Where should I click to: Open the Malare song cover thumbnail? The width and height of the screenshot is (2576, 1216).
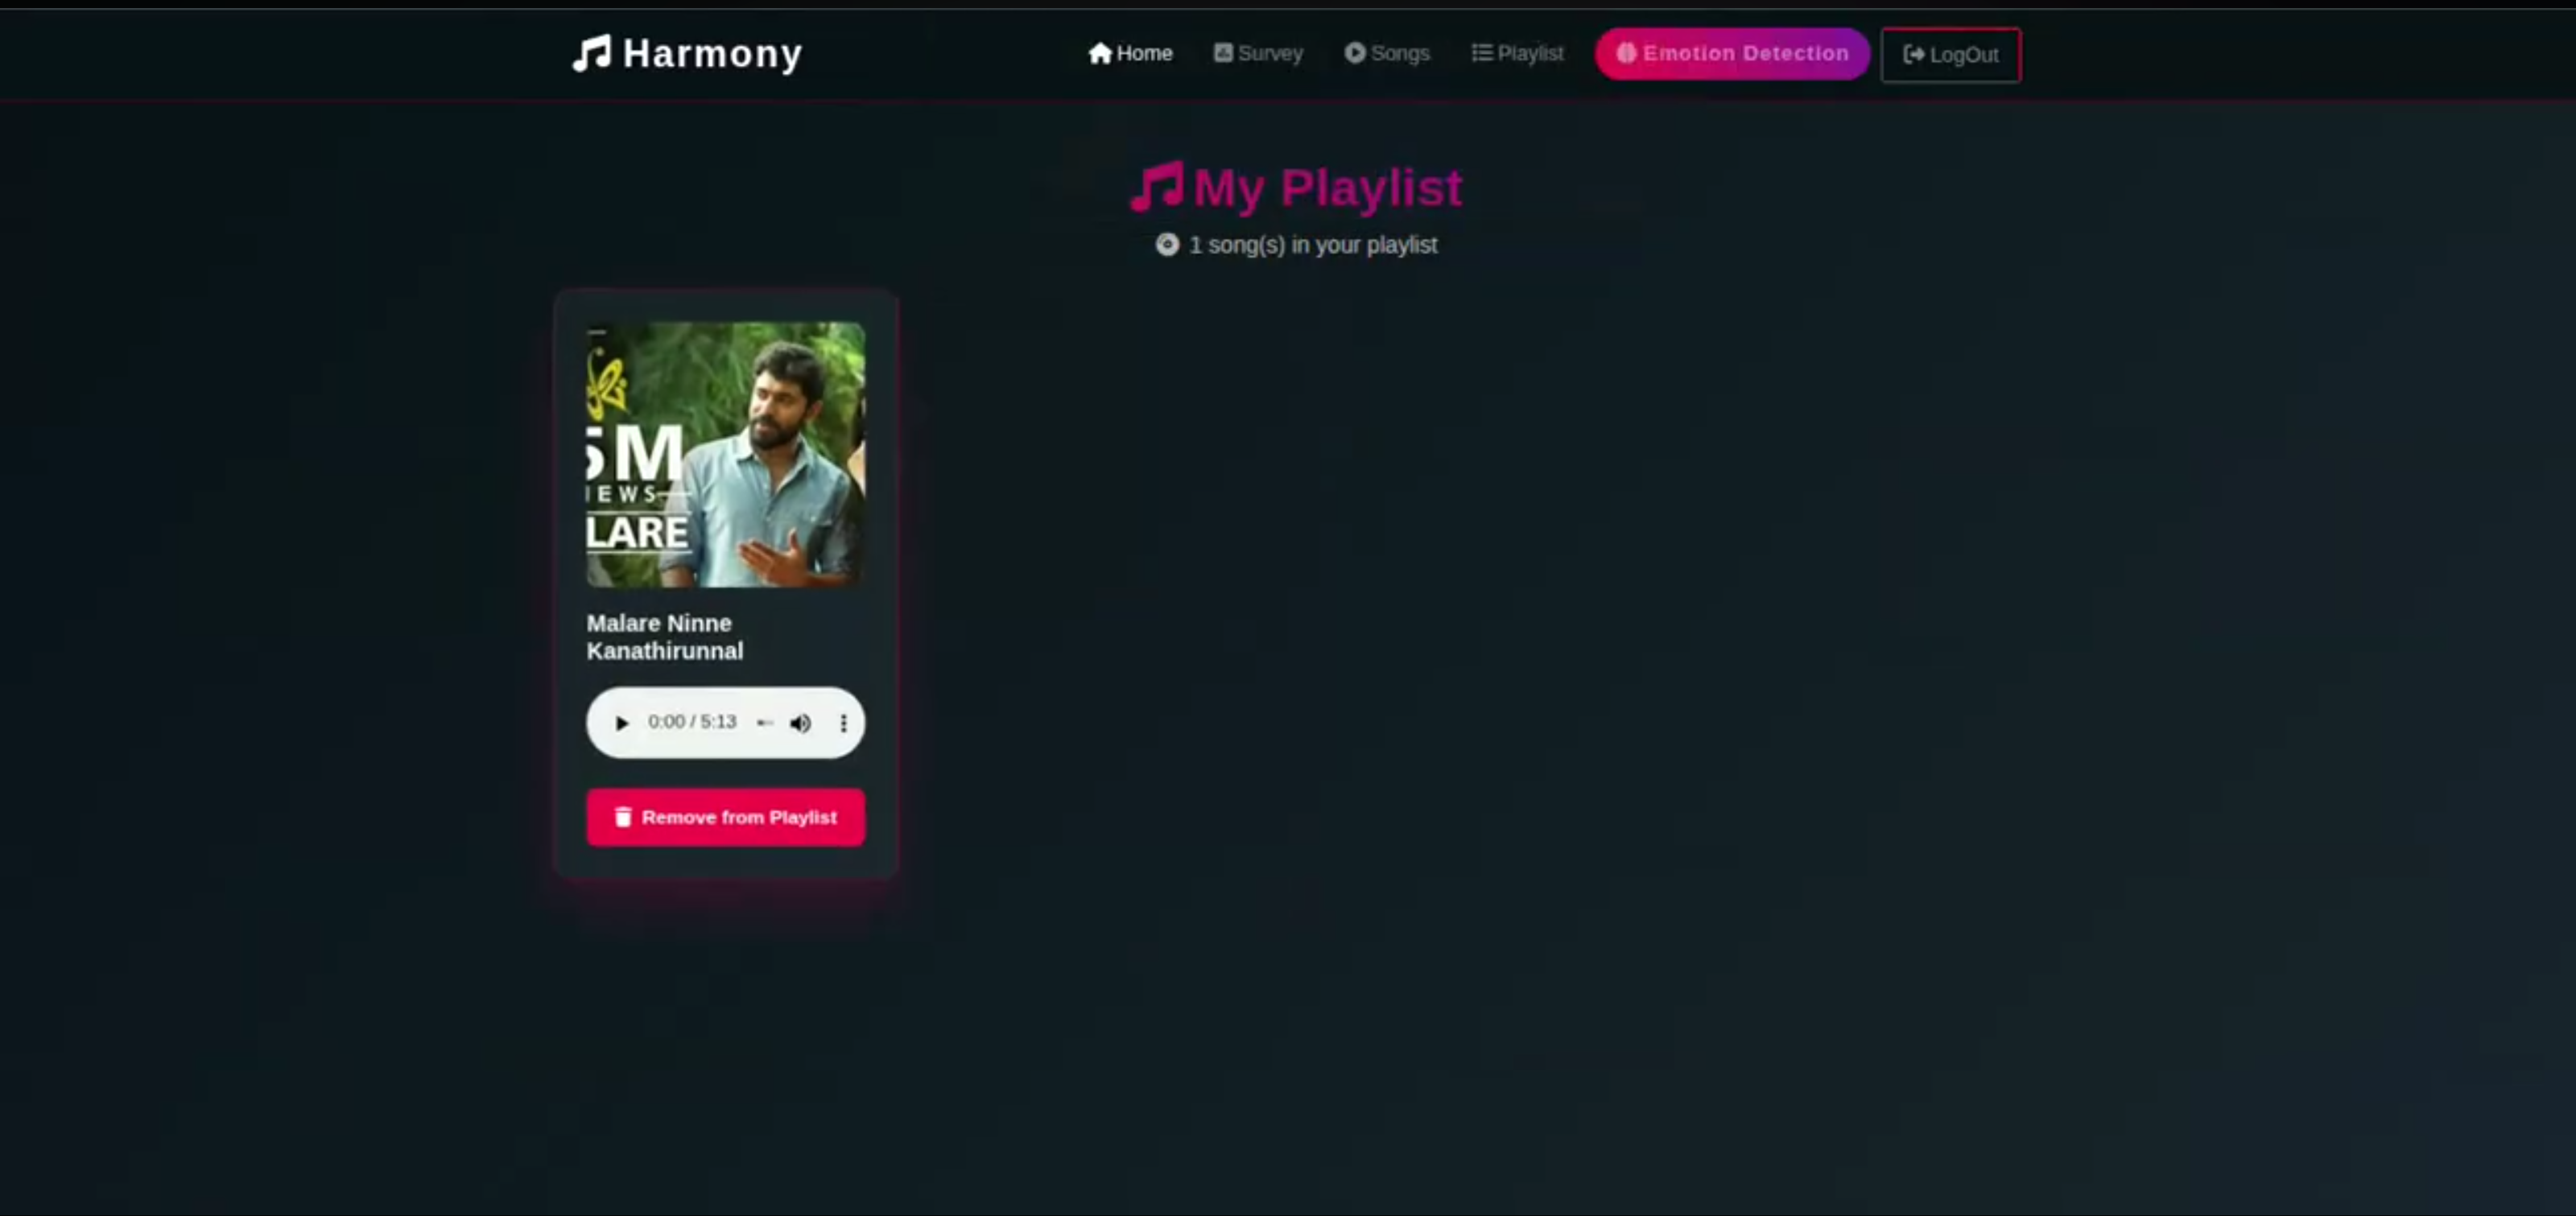point(725,454)
